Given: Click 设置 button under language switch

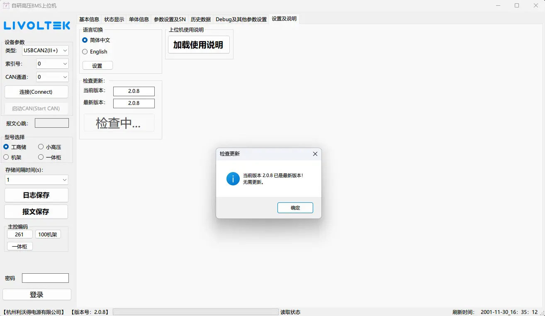Looking at the screenshot, I should pyautogui.click(x=97, y=66).
